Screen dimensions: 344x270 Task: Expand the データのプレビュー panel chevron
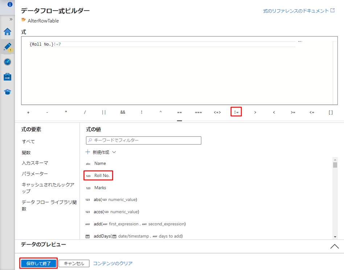[335, 246]
